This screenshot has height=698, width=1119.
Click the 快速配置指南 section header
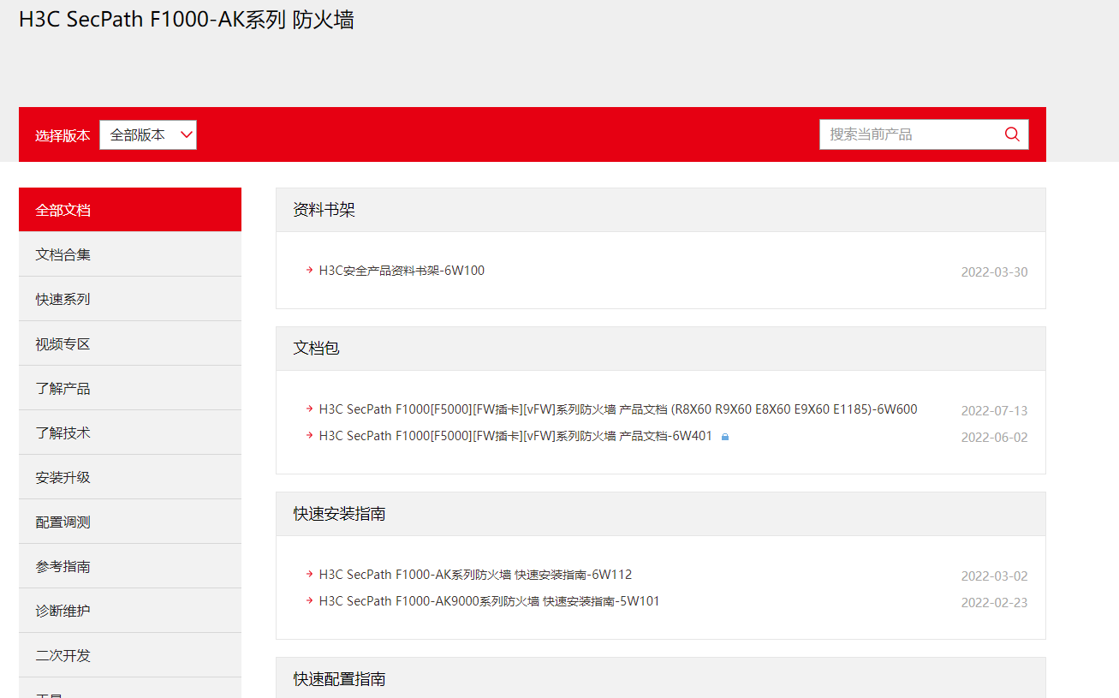pos(661,677)
